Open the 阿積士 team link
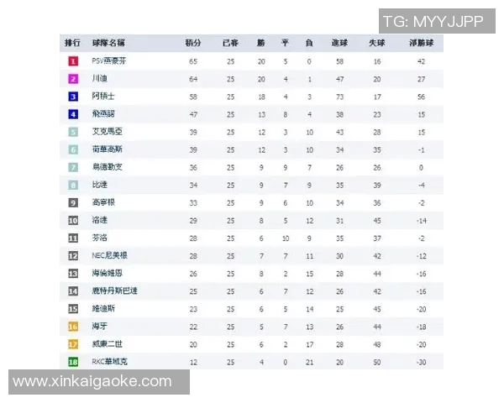504x403 pixels. 102,97
